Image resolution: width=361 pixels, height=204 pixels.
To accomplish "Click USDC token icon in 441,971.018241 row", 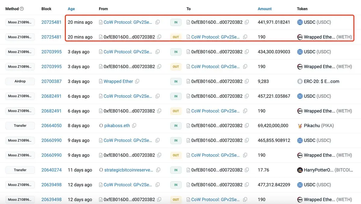I will (300, 22).
